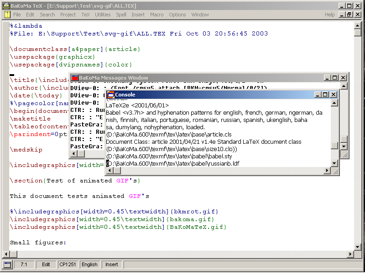Open the Spell menu
This screenshot has width=365, height=273.
pos(121,15)
